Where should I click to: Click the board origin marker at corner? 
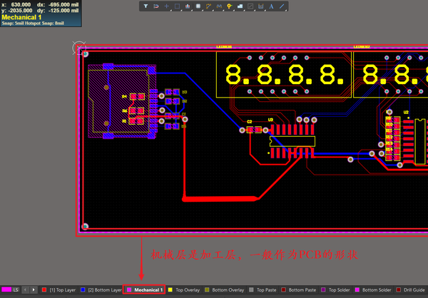click(79, 48)
